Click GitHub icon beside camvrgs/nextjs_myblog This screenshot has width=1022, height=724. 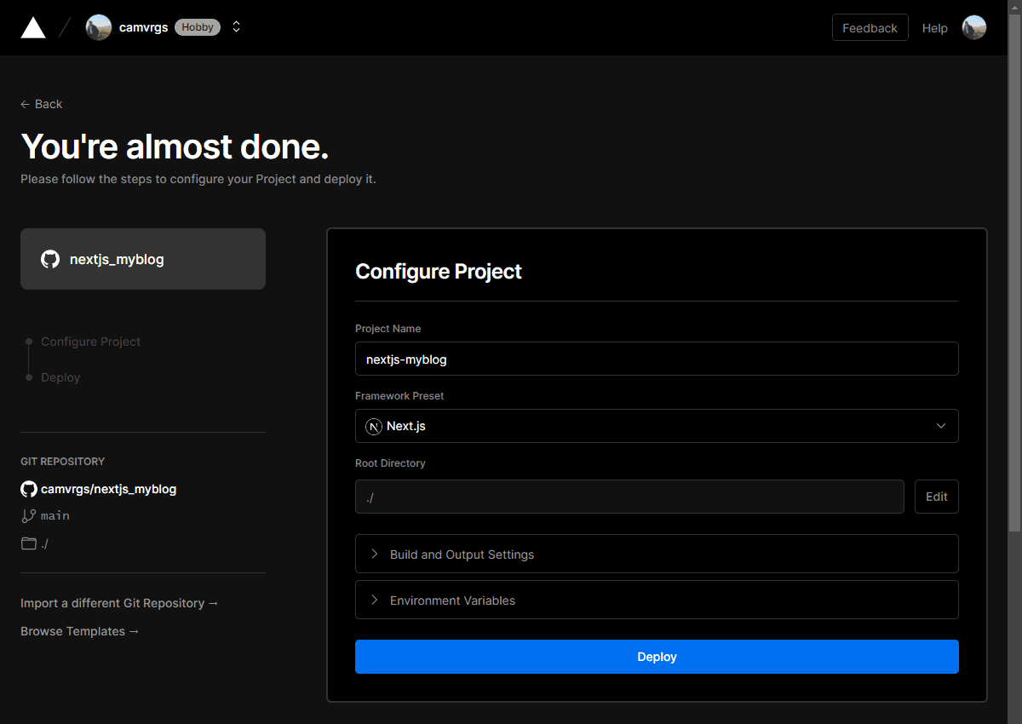29,489
